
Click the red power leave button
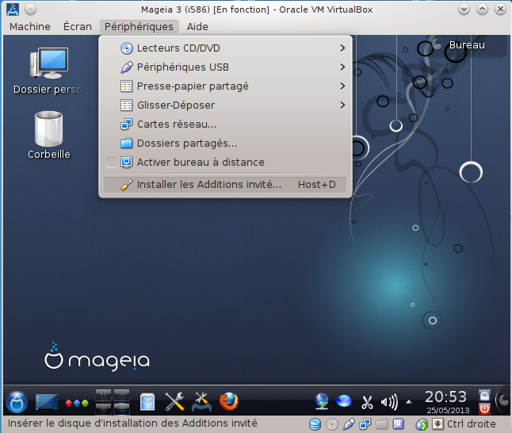(x=484, y=408)
